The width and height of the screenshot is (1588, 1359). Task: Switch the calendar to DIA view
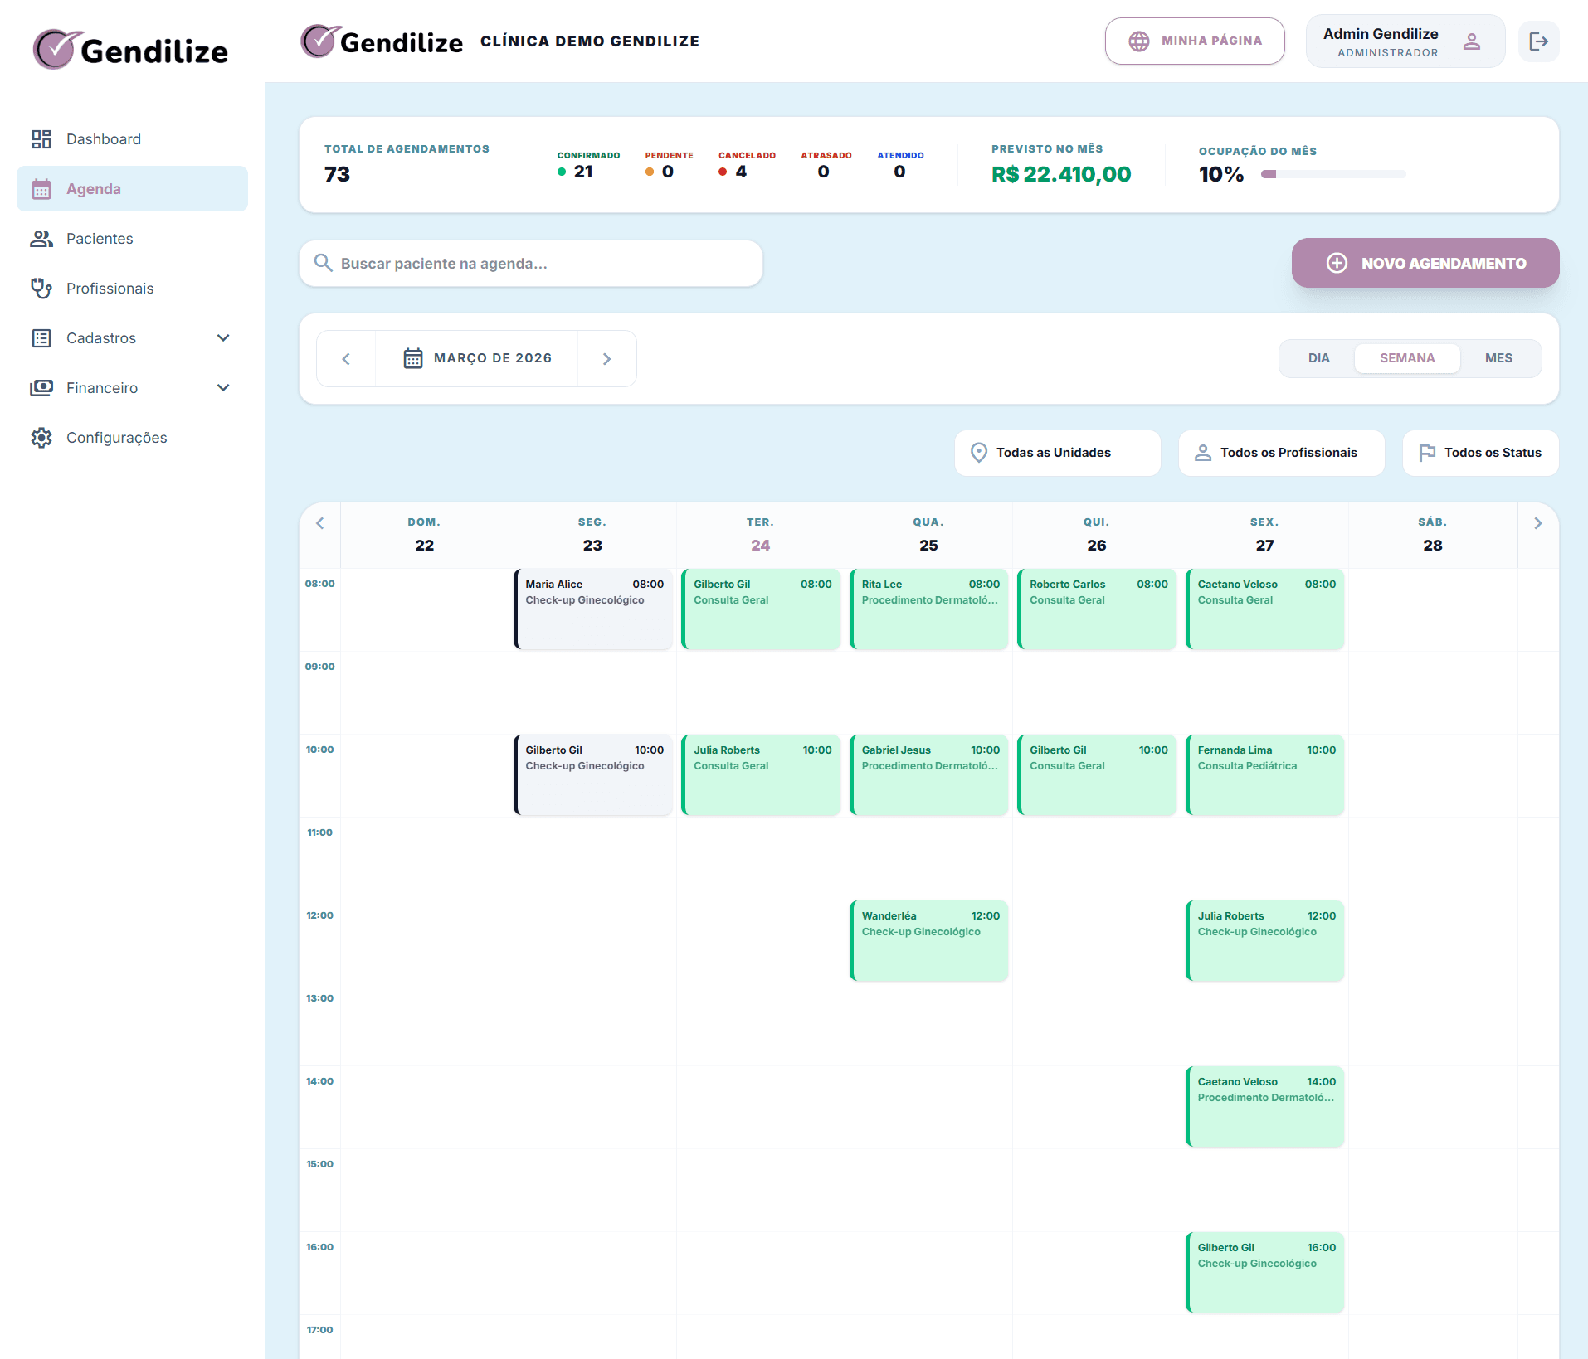pos(1318,357)
